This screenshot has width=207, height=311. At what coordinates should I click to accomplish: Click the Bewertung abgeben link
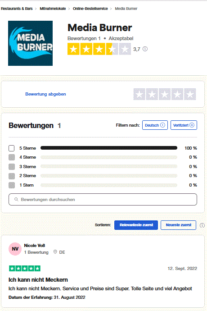(45, 94)
